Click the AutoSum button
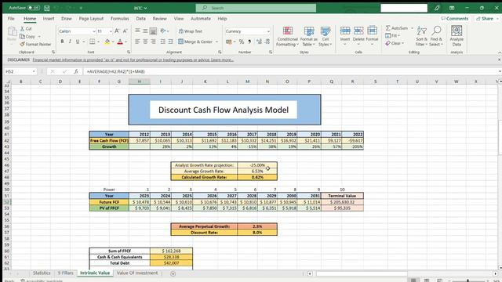Viewport: 502px width, 282px height. pyautogui.click(x=397, y=28)
